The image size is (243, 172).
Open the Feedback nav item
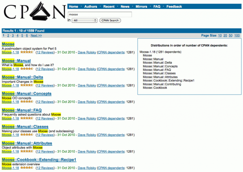click(x=174, y=6)
